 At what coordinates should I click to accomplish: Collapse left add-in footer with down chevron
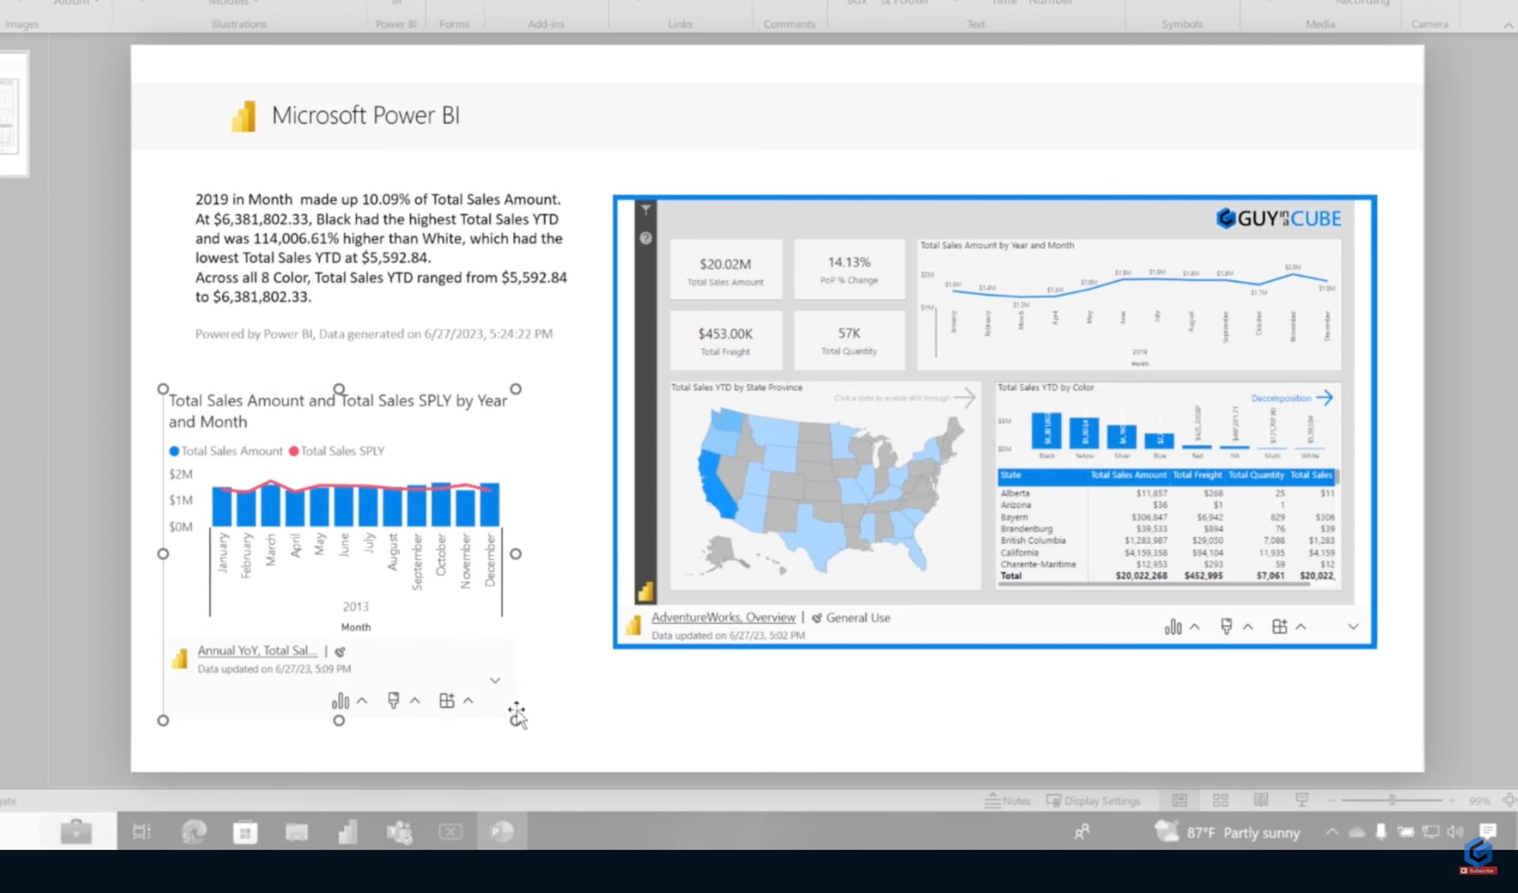495,681
